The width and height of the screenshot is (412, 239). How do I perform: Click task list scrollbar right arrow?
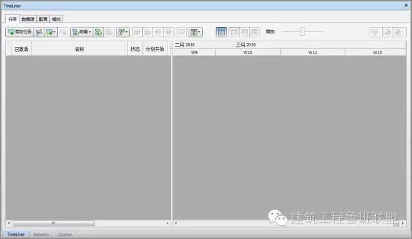pyautogui.click(x=167, y=224)
